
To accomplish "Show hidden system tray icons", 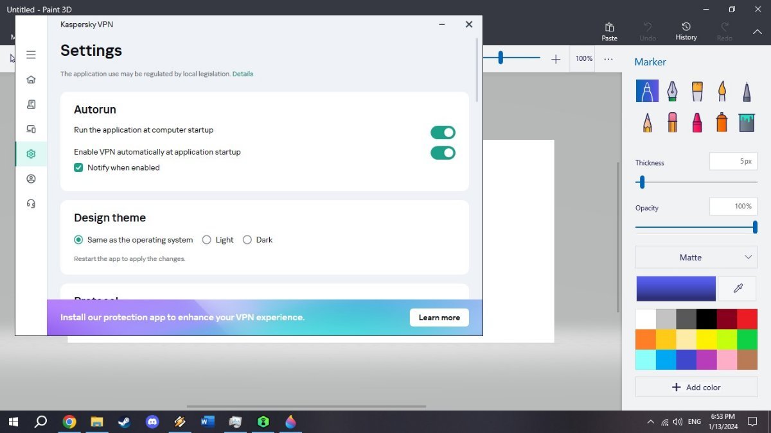I will (650, 421).
